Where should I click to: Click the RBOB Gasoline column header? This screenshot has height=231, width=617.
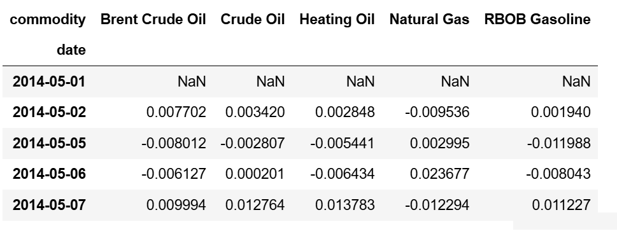pos(537,19)
